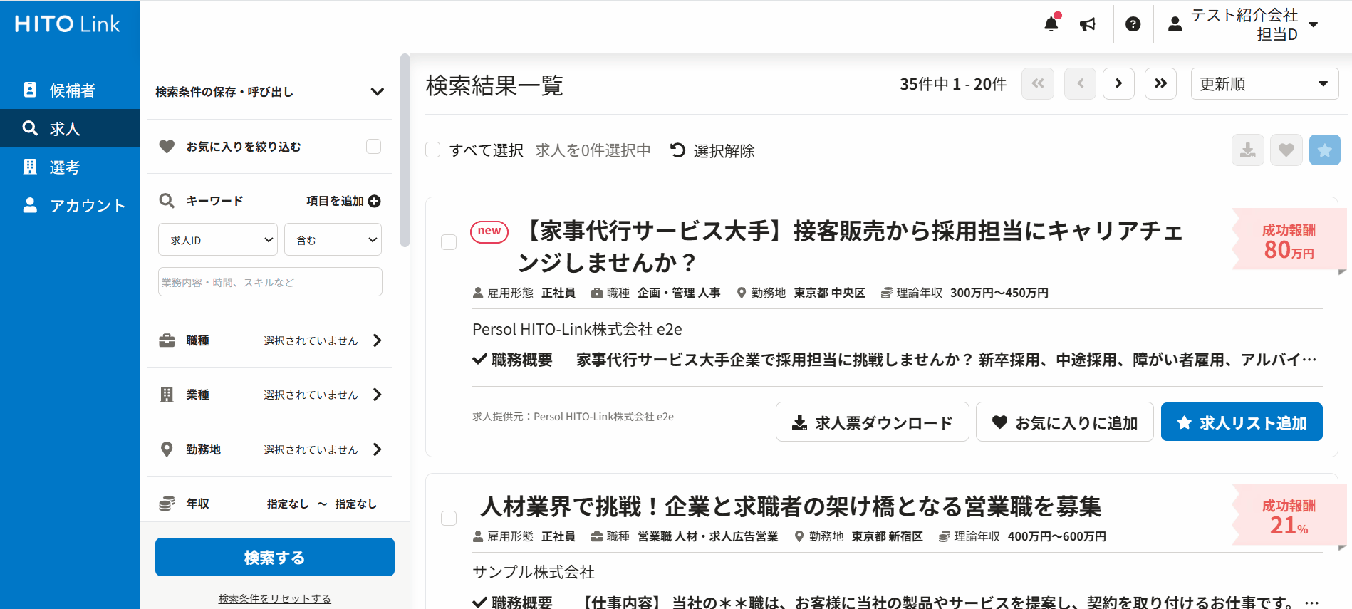This screenshot has width=1352, height=609.
Task: Download selected jobs via top download icon
Action: 1248,150
